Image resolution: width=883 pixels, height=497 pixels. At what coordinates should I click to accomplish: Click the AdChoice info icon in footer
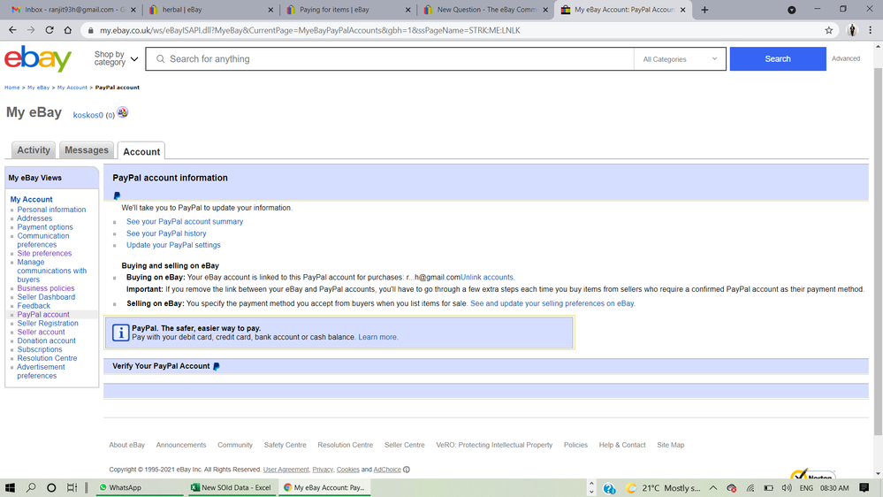tap(407, 470)
